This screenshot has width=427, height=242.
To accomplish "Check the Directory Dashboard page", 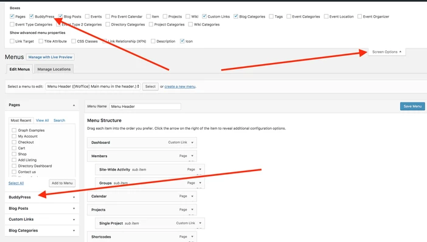I will pyautogui.click(x=14, y=166).
